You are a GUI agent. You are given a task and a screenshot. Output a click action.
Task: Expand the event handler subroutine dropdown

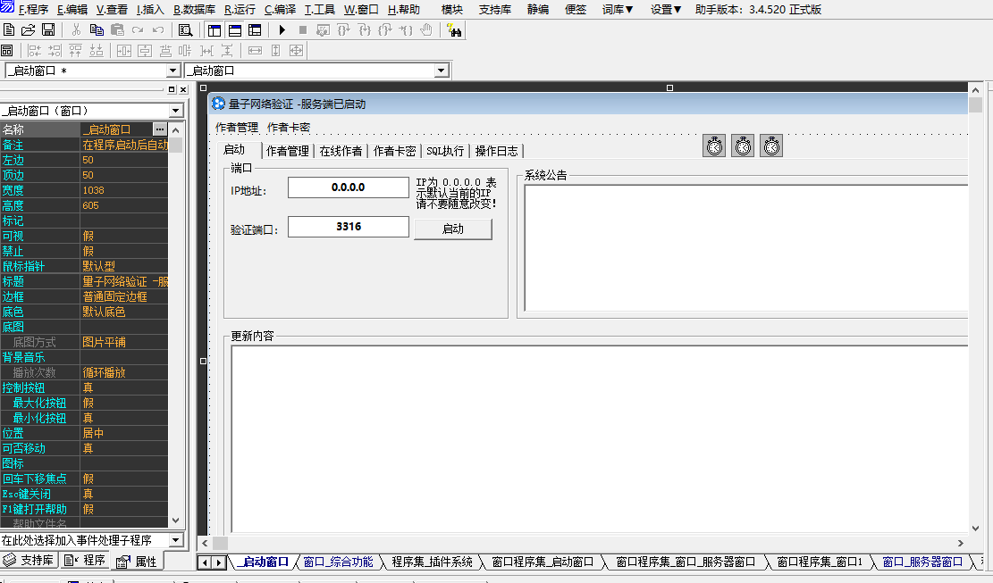tap(175, 540)
